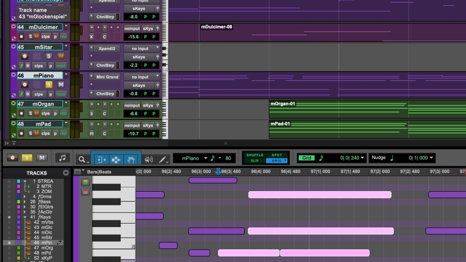Screen dimensions: 466x262
Task: Click mPiano track green metronome icon
Action: click(21, 94)
